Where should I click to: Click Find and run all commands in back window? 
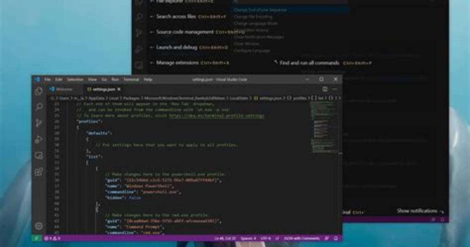point(309,63)
